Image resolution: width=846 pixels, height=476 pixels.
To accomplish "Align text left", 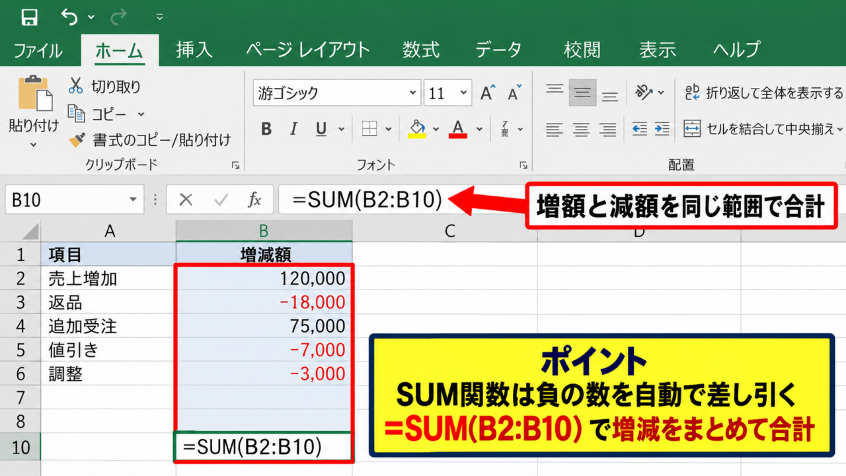I will 555,129.
